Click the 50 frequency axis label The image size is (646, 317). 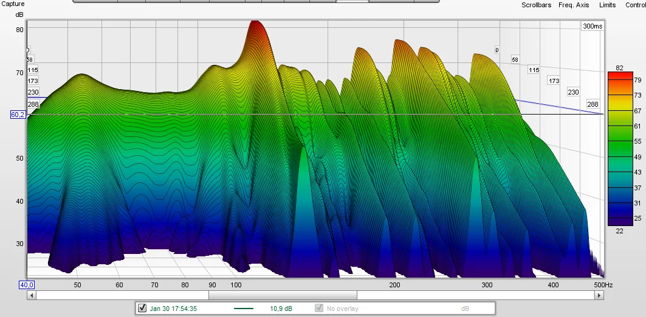pyautogui.click(x=77, y=285)
